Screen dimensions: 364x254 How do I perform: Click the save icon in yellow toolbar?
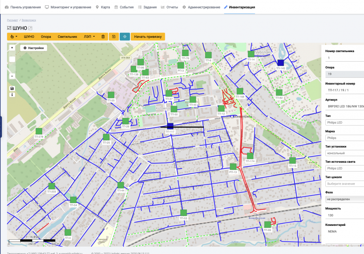click(x=114, y=37)
